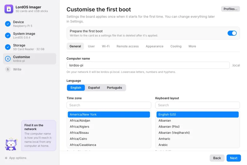Select Africa/Bissau time zone
247x165 pixels.
click(x=109, y=133)
